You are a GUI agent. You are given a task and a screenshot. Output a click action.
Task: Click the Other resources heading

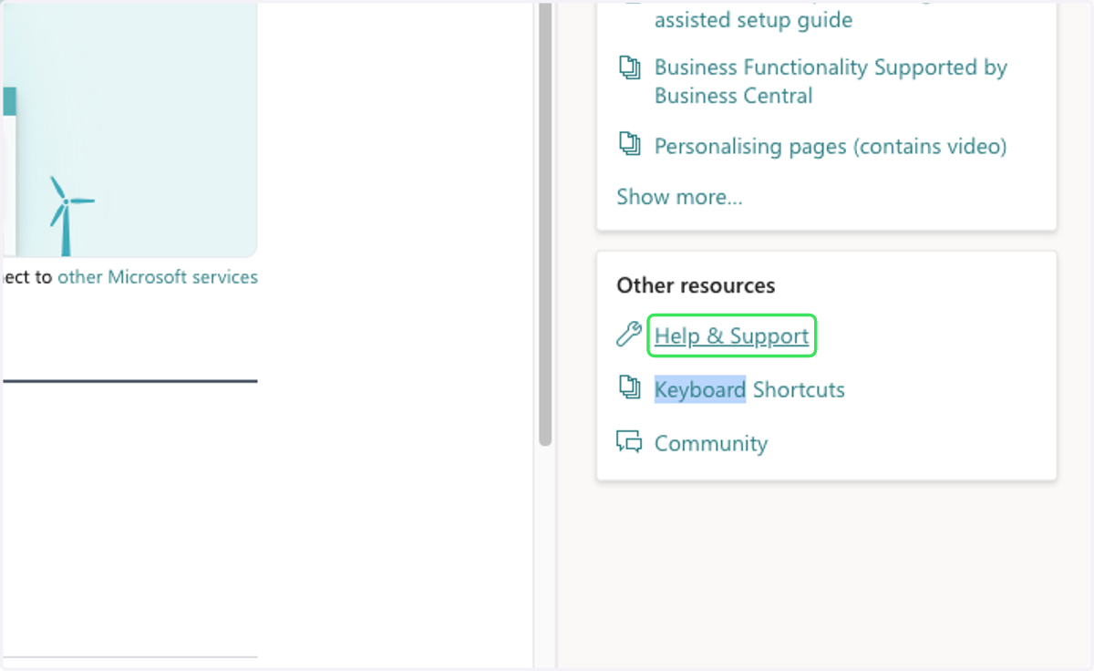[696, 285]
